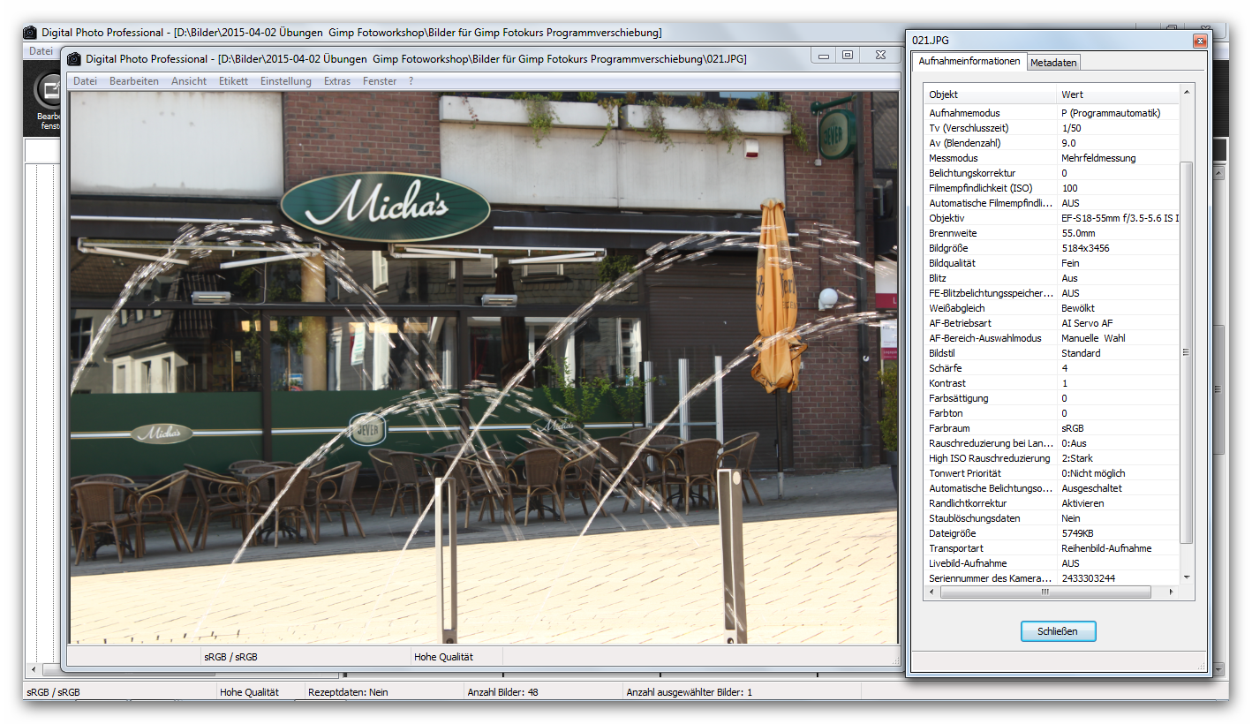This screenshot has width=1252, height=724.
Task: Select the Livebild-Aufnahme row label
Action: (x=968, y=563)
